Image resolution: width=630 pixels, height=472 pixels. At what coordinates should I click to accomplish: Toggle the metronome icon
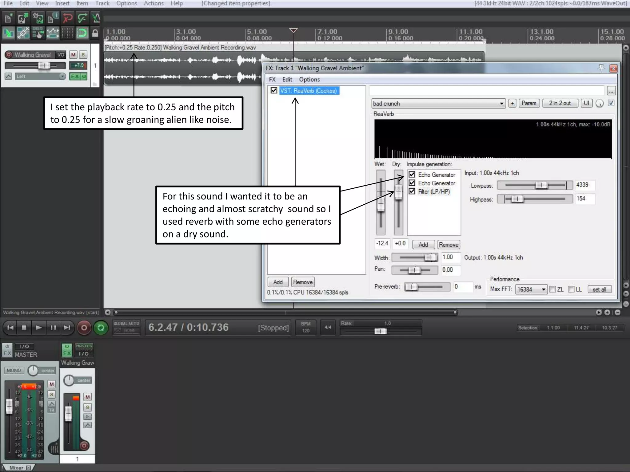click(x=96, y=18)
